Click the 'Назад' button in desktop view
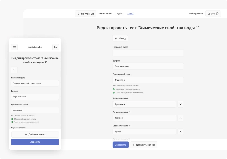 [x=120, y=38]
